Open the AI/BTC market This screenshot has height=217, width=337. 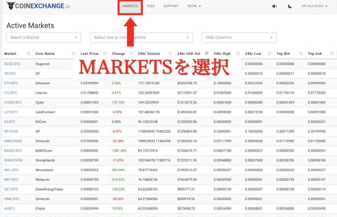coord(10,209)
